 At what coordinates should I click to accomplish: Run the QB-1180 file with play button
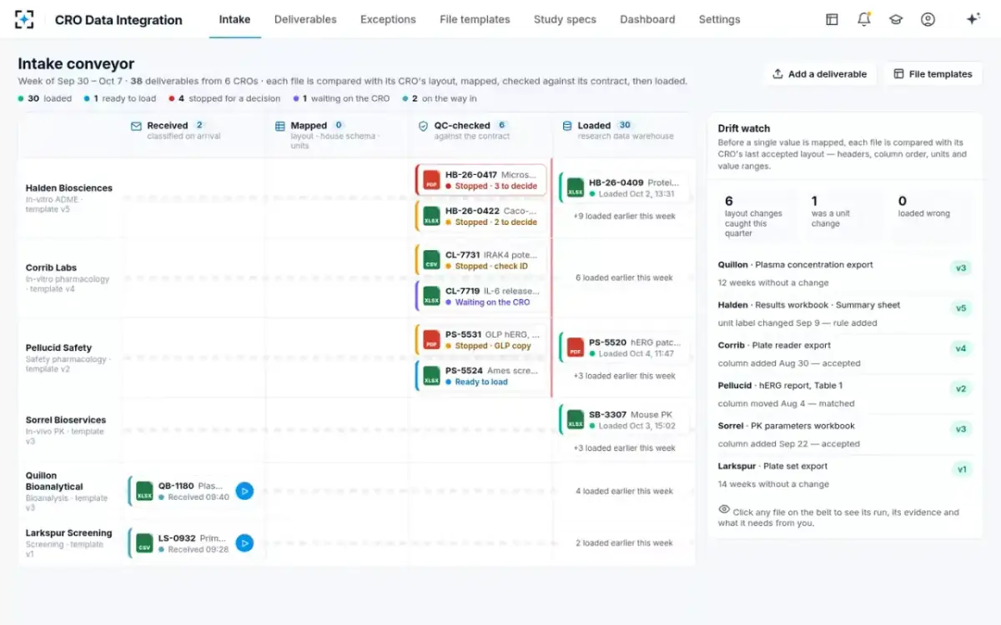[x=244, y=491]
